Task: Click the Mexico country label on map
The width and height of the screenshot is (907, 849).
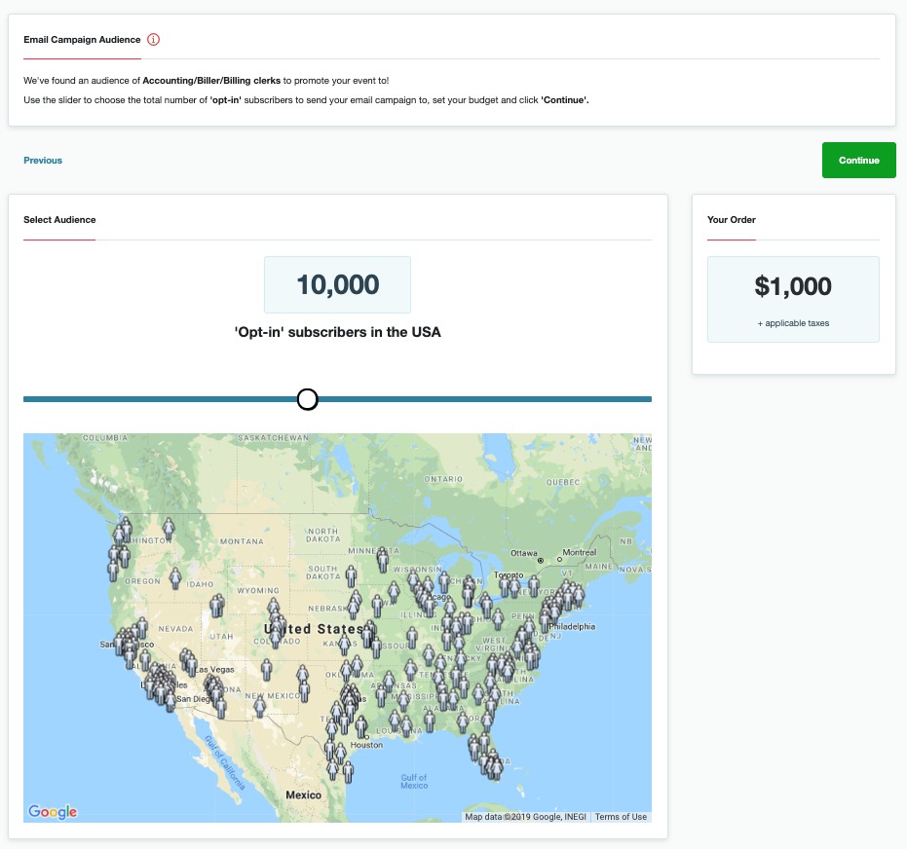Action: [x=303, y=795]
